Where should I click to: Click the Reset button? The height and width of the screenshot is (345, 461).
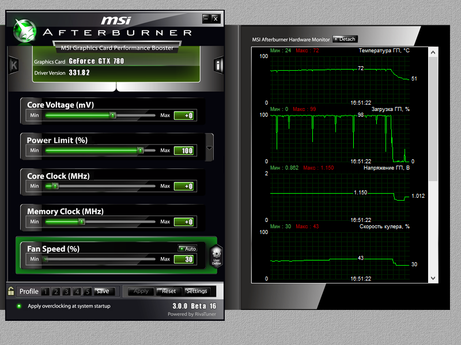pos(168,292)
